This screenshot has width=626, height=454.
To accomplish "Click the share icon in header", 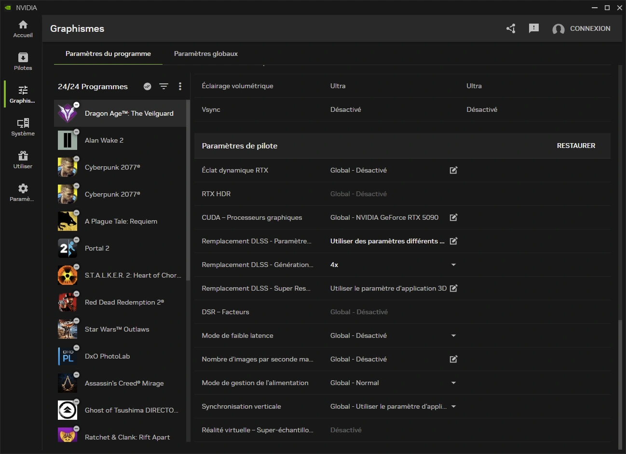I will pos(511,28).
